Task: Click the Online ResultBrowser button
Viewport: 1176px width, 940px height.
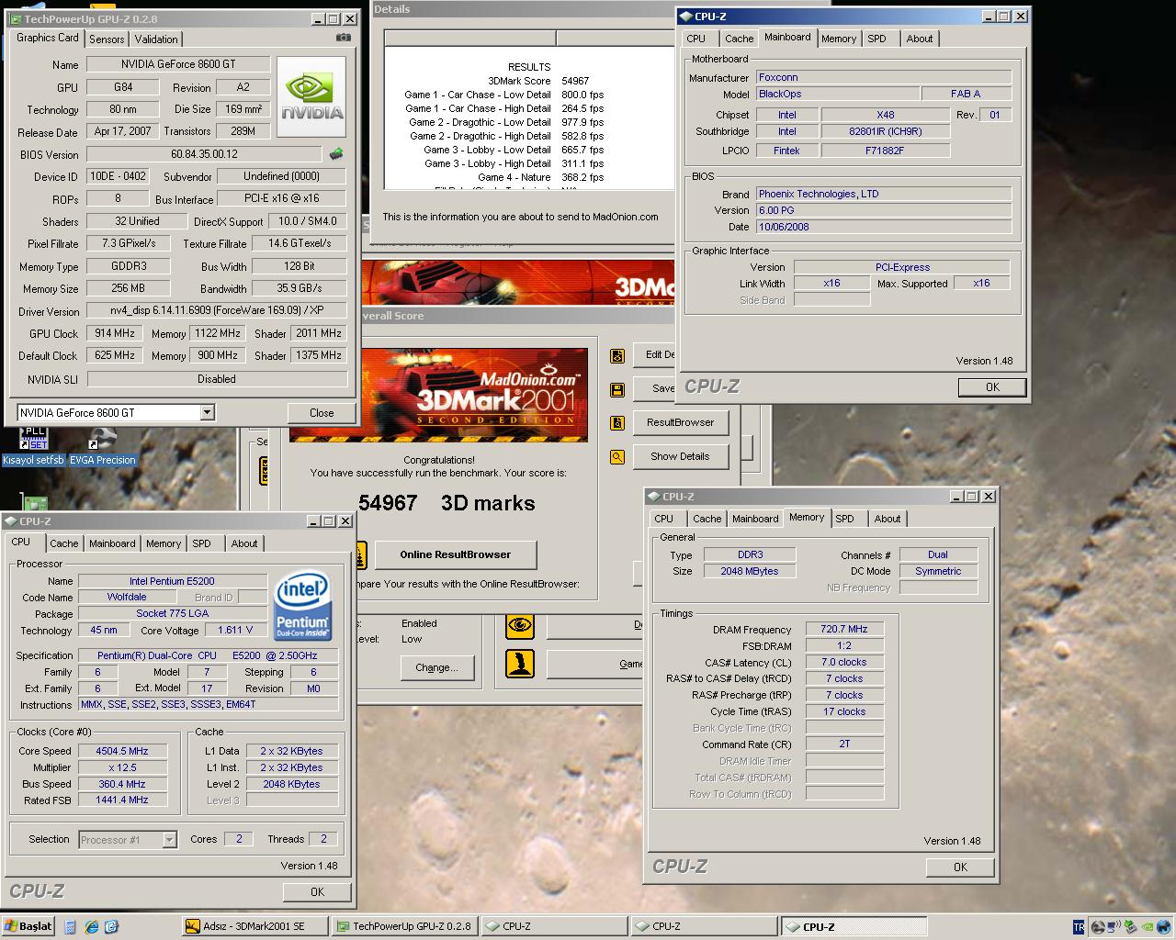Action: [x=456, y=554]
